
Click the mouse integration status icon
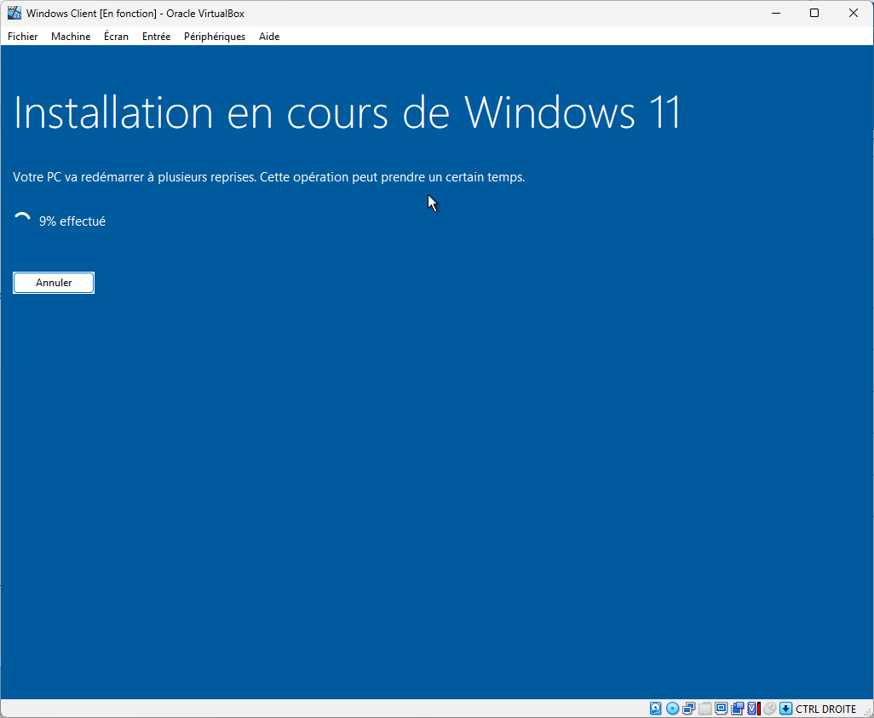click(x=770, y=709)
